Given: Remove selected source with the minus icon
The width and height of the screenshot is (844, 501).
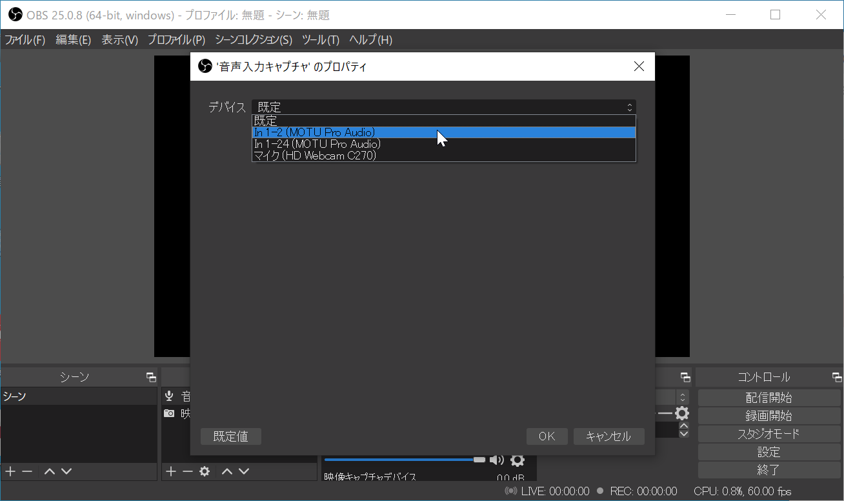Looking at the screenshot, I should coord(187,471).
